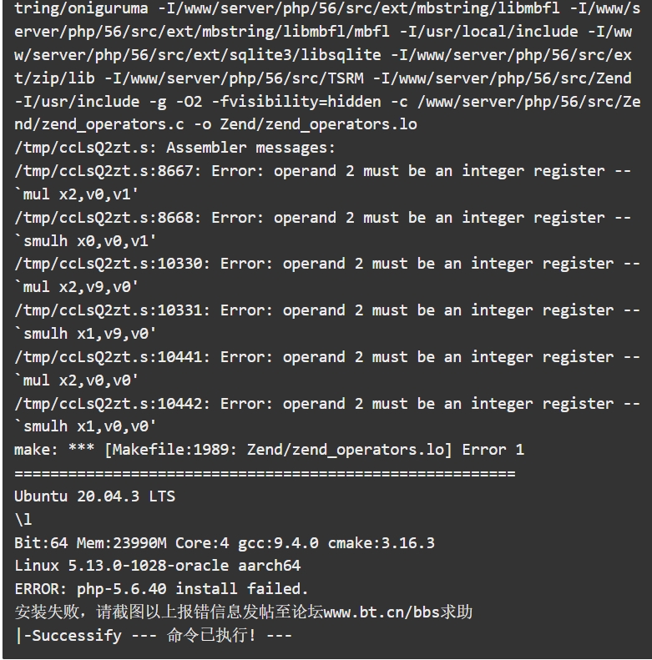Click the 'Ubuntu 20.04.3 LTS' line
This screenshot has width=652, height=660.
click(x=95, y=496)
